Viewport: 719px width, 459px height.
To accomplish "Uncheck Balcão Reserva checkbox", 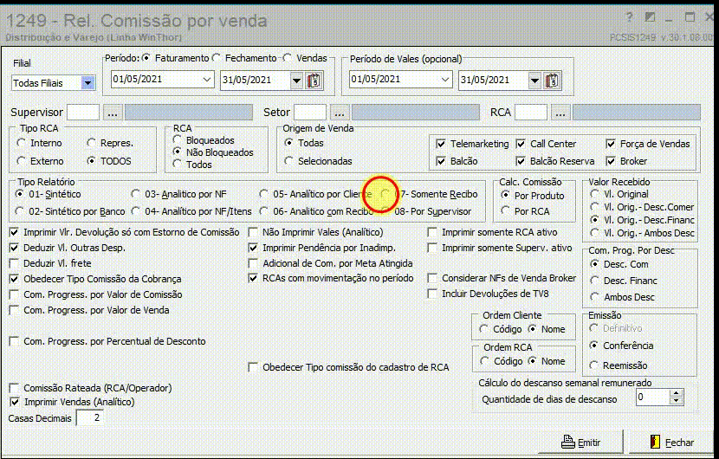I will click(521, 161).
